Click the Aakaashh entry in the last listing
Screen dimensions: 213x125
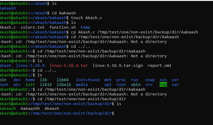pyautogui.click(x=30, y=108)
